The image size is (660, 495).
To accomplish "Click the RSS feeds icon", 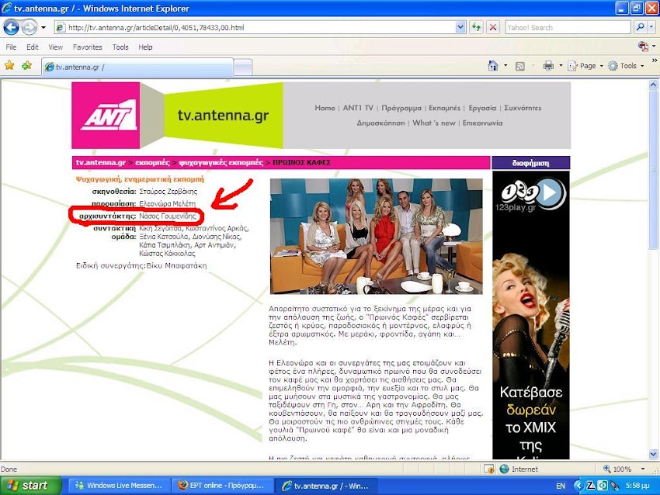I will (x=520, y=66).
